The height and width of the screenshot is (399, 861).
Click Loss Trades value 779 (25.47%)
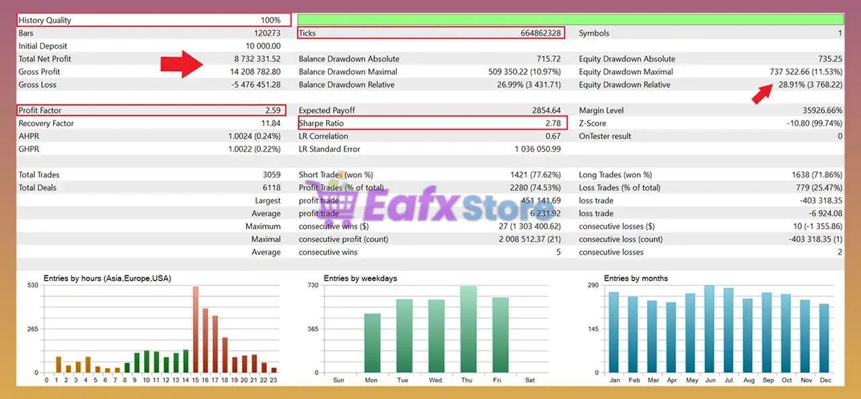tap(819, 188)
